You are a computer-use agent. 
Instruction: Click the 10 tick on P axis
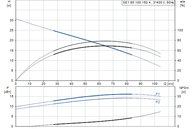pos(12,106)
